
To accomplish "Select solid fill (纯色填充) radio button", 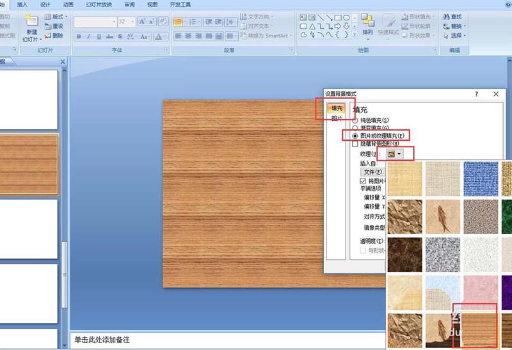I will [355, 120].
